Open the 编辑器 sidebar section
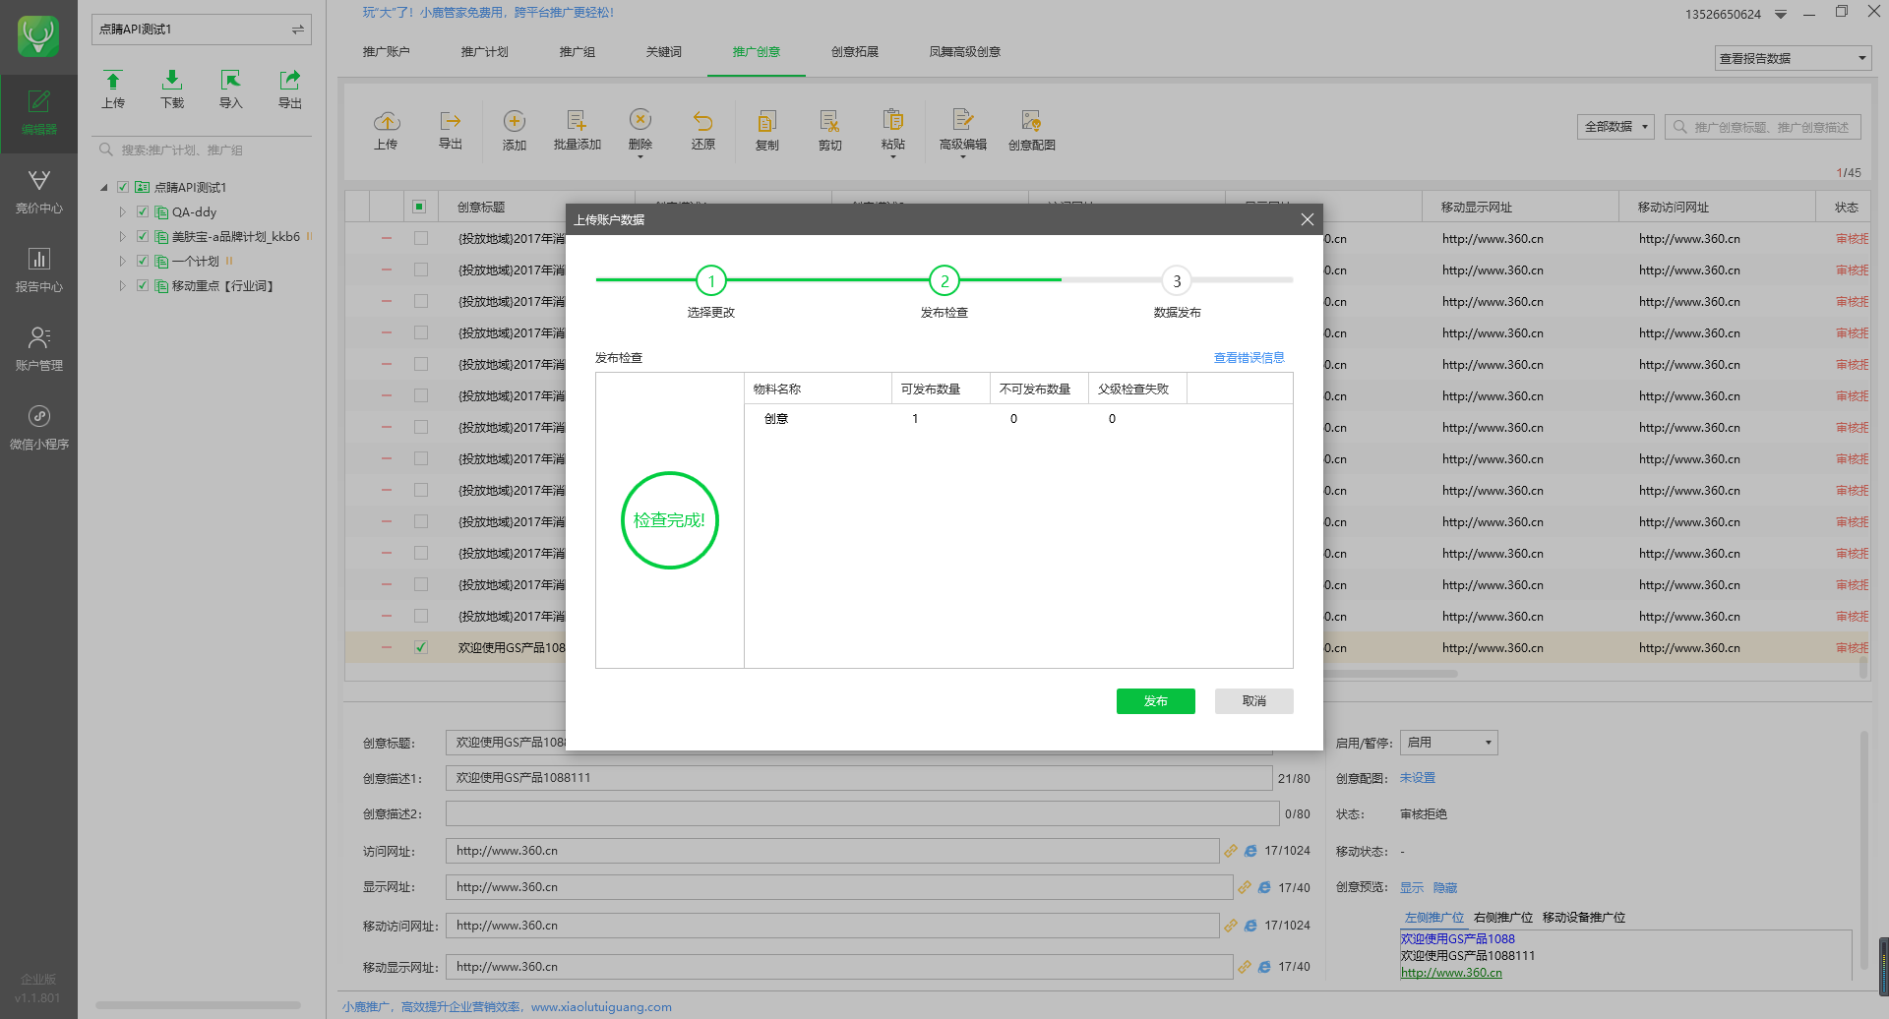 click(x=38, y=113)
